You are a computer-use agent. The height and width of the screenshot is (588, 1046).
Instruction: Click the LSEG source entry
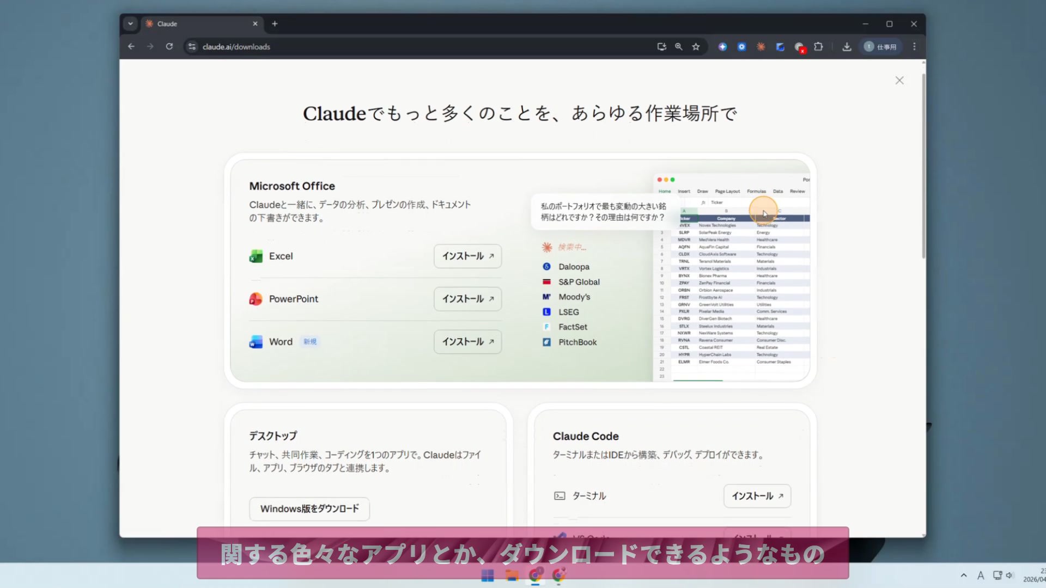pyautogui.click(x=561, y=312)
